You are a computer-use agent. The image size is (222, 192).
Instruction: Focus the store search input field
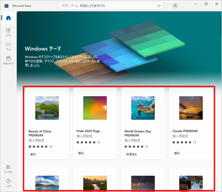(x=111, y=6)
